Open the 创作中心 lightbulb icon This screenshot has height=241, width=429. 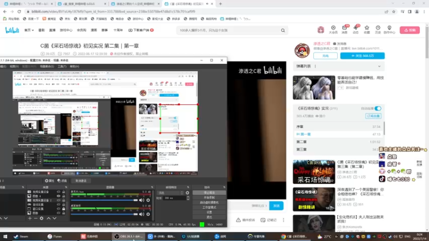pyautogui.click(x=389, y=29)
